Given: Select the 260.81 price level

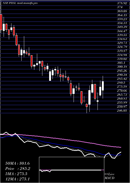Looking at the screenshot, I should click(x=122, y=99).
